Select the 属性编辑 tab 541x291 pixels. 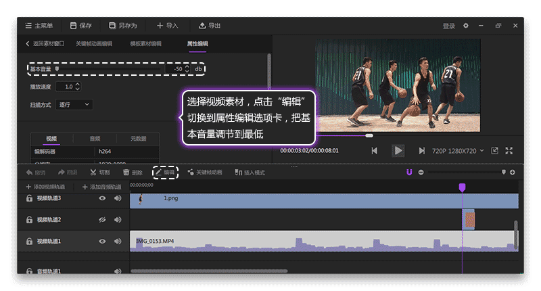(x=197, y=43)
